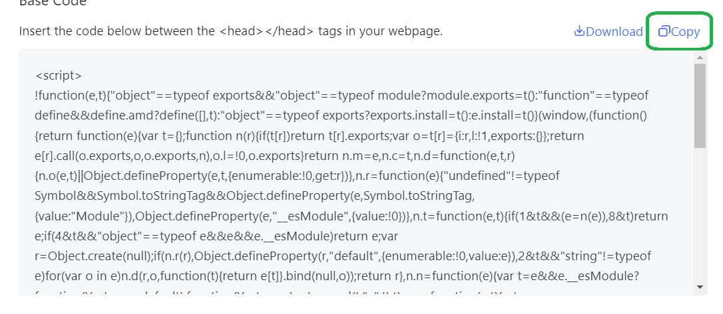The width and height of the screenshot is (723, 314).
Task: Click the code box scrollbar thumb
Action: point(700,106)
